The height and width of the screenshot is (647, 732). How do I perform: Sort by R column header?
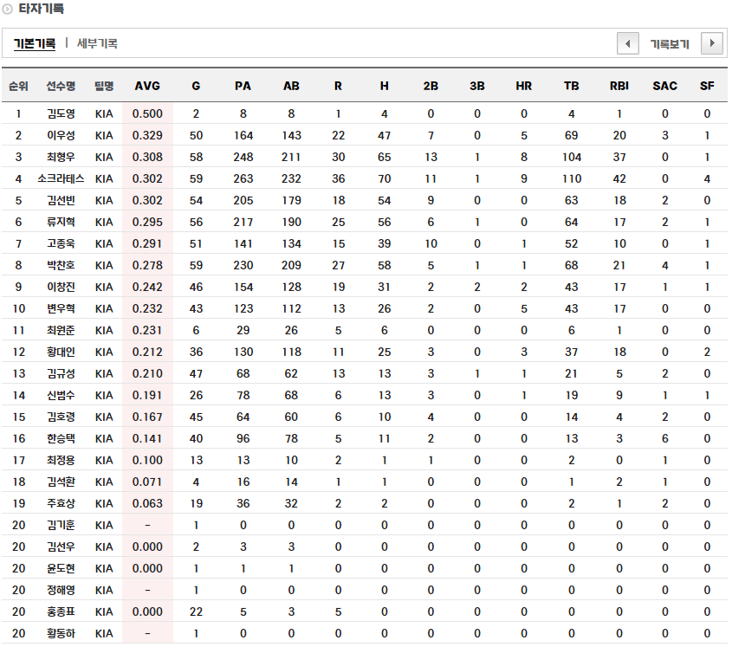pos(338,86)
